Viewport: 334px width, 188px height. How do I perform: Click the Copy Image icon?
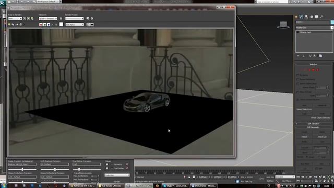13,25
